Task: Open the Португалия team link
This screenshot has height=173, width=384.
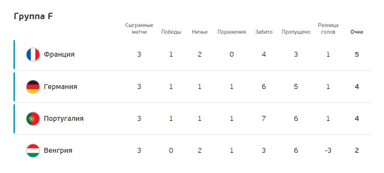Action: click(64, 119)
